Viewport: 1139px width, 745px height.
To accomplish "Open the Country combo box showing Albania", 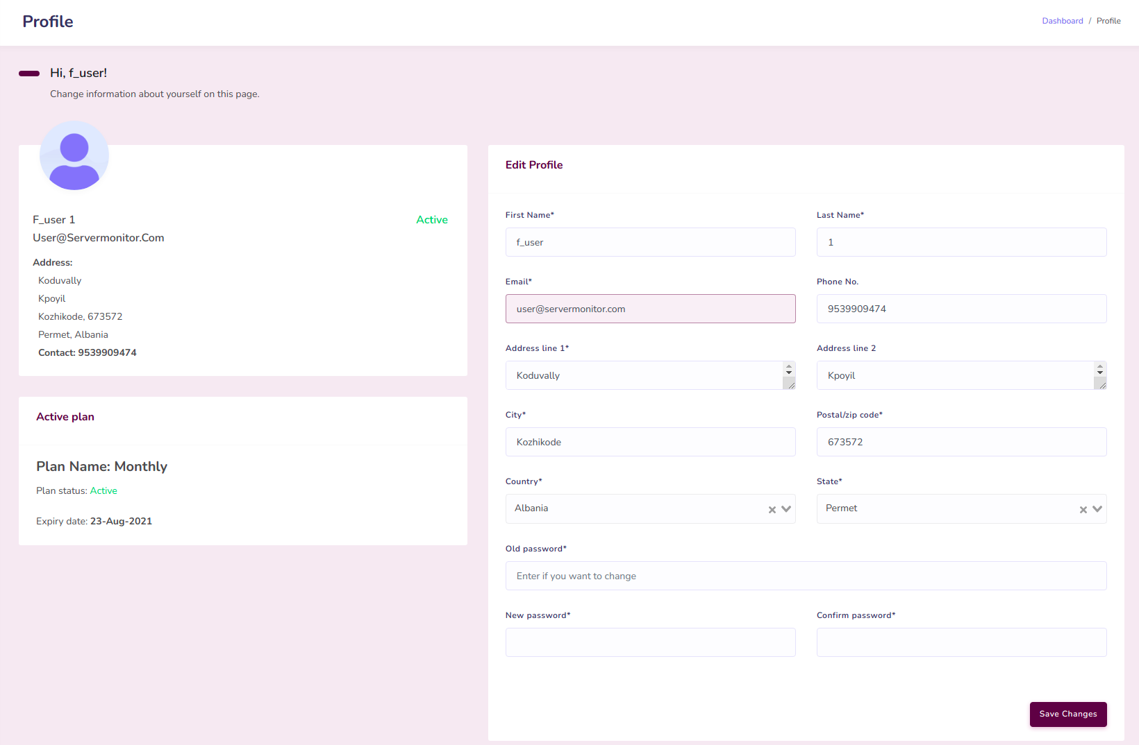I will [635, 508].
